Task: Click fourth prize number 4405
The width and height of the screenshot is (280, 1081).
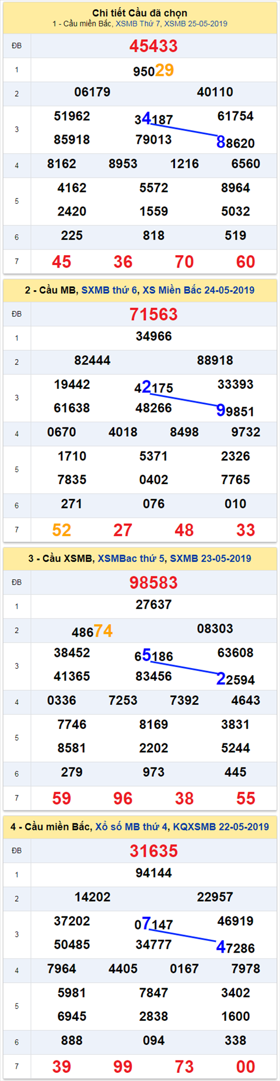Action: coord(123,969)
